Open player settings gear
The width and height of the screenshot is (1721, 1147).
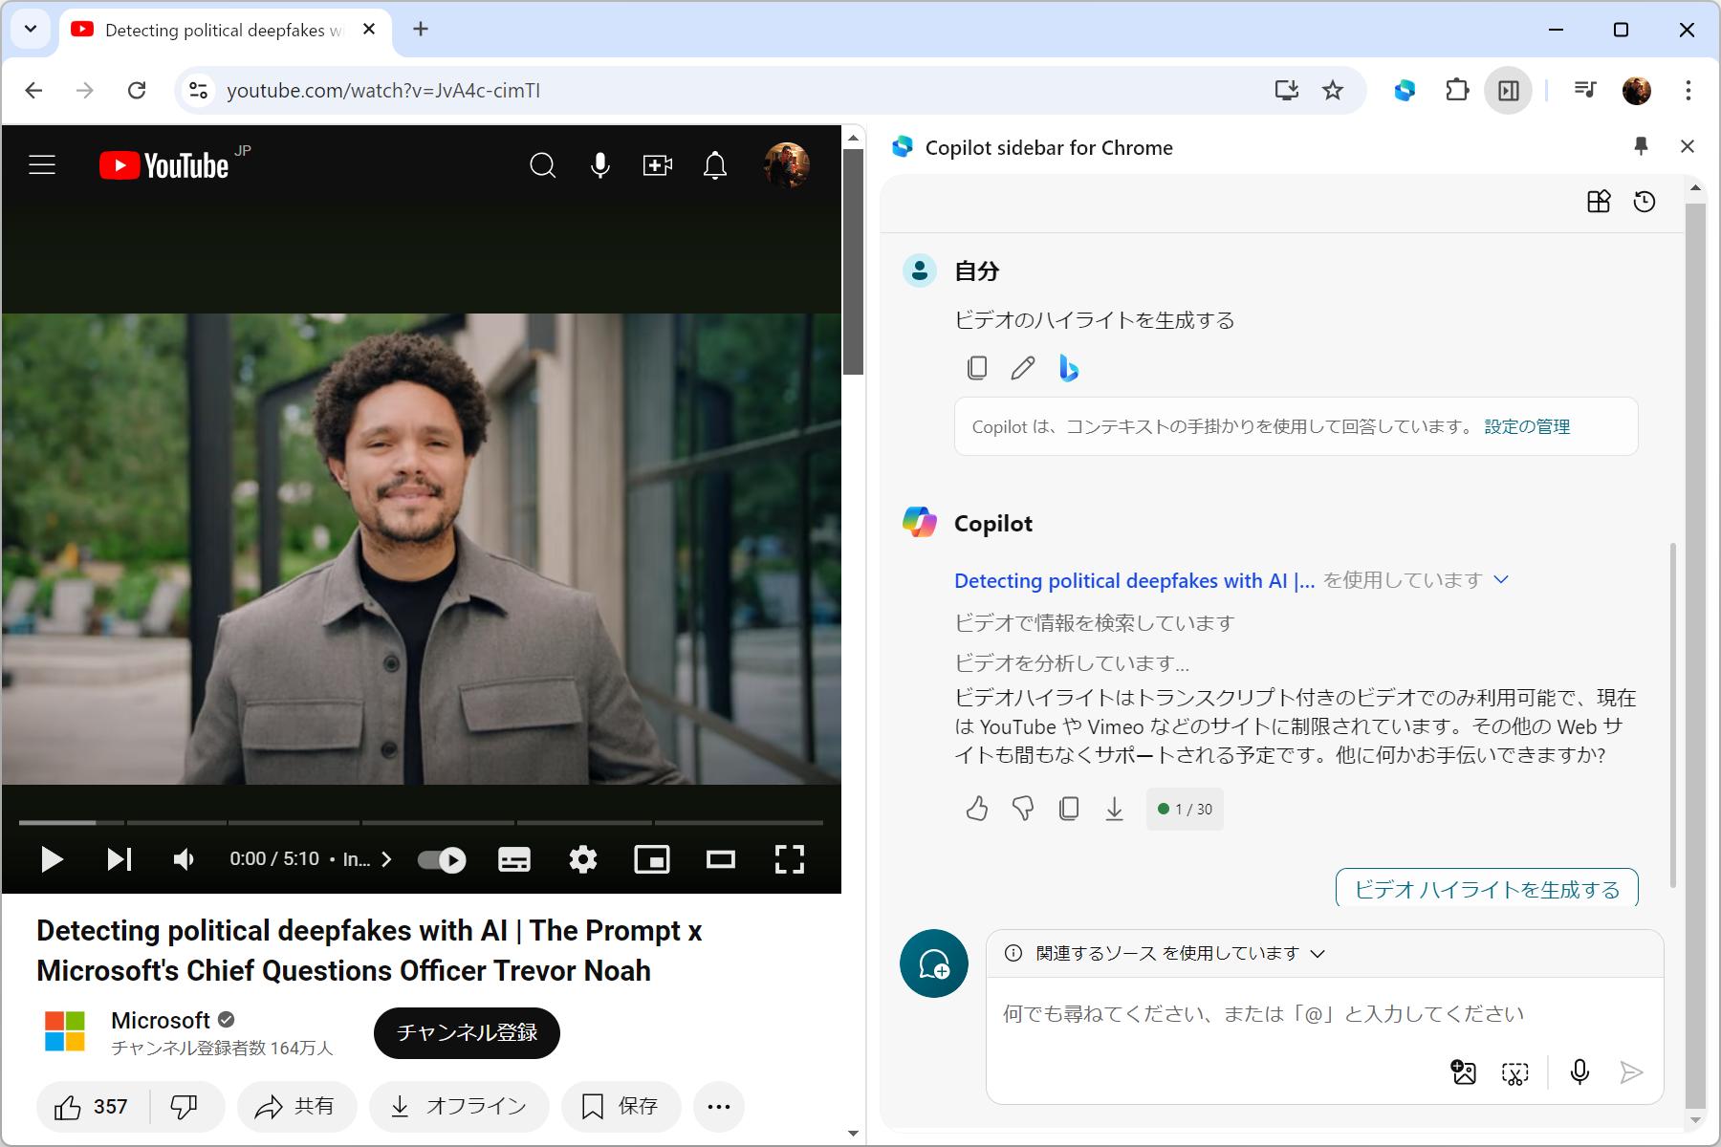tap(583, 859)
